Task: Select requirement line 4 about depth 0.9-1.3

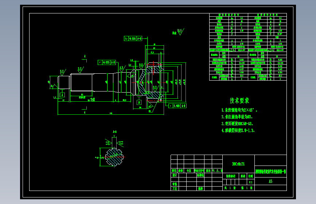Action: pyautogui.click(x=238, y=131)
